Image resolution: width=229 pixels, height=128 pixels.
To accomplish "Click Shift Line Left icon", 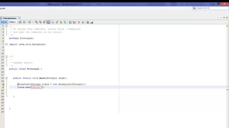I will coord(70,22).
